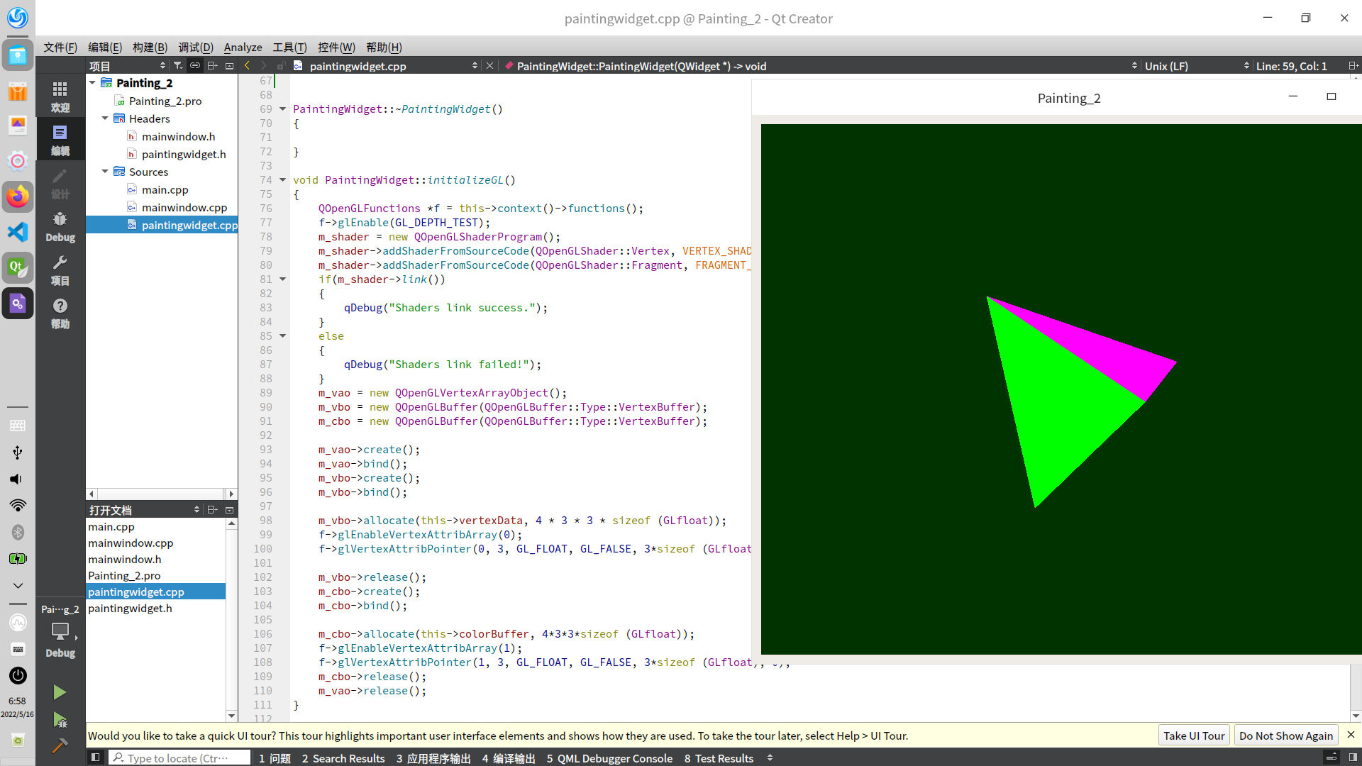Click the filter tree icon in Projects panel

tap(178, 66)
